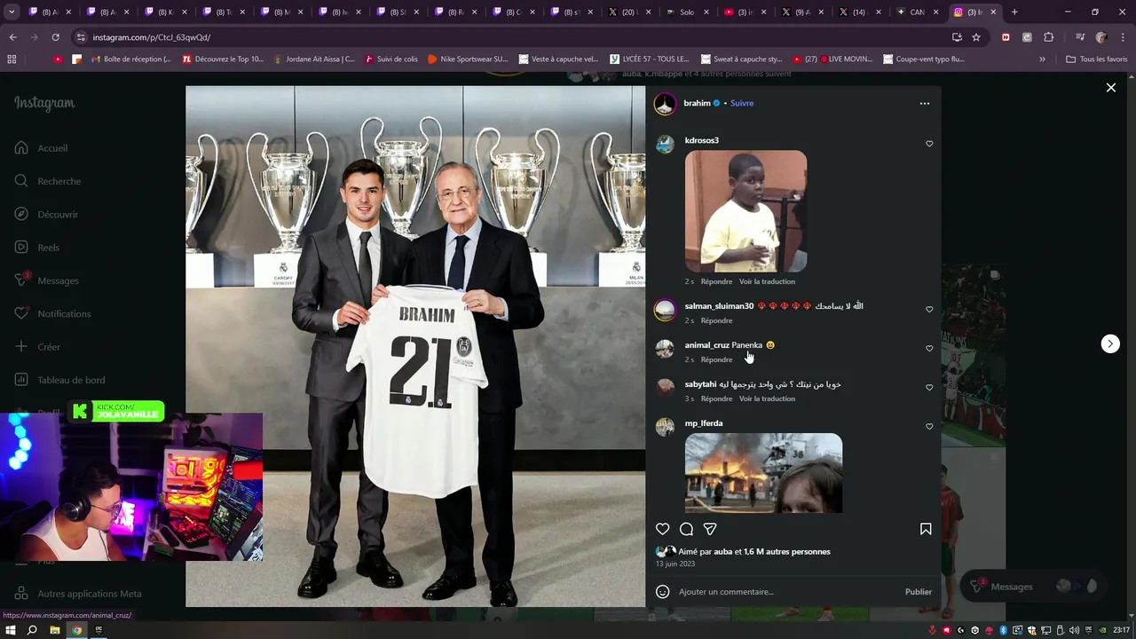The height and width of the screenshot is (639, 1136).
Task: Open Windows taskbar search
Action: coord(32,630)
